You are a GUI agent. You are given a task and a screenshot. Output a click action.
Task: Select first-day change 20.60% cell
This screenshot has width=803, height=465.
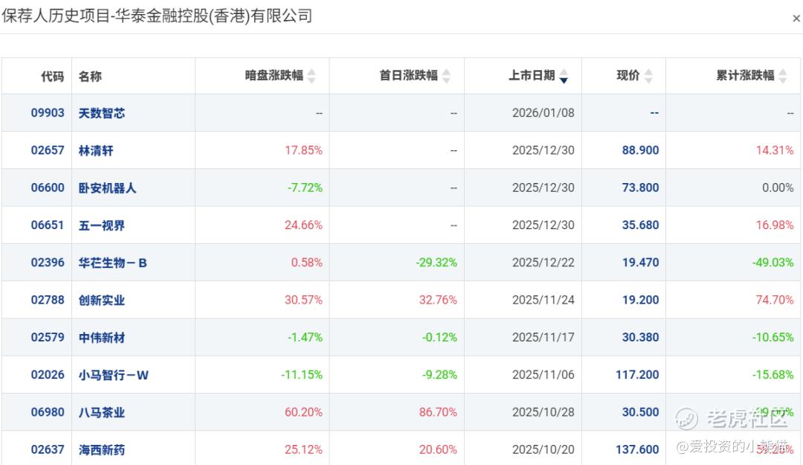click(x=439, y=449)
